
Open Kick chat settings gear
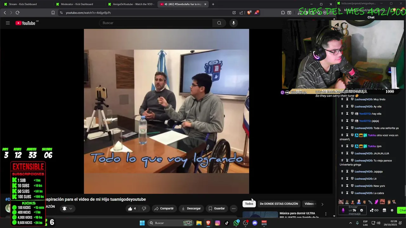click(x=392, y=210)
